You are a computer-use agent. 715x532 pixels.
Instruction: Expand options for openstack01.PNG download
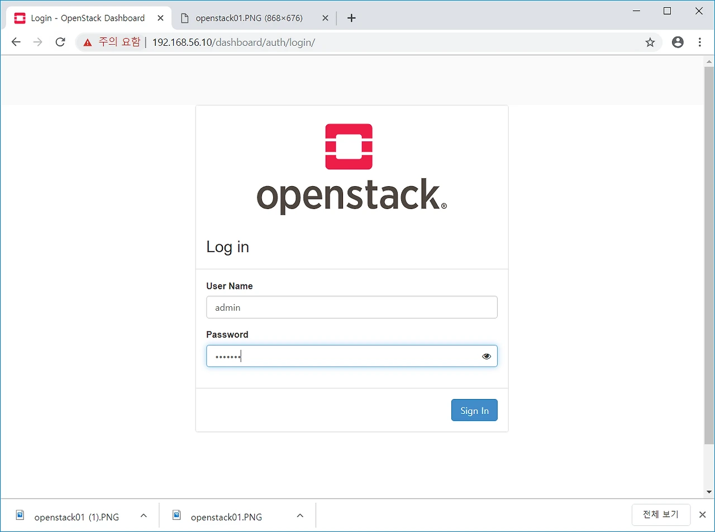click(300, 516)
